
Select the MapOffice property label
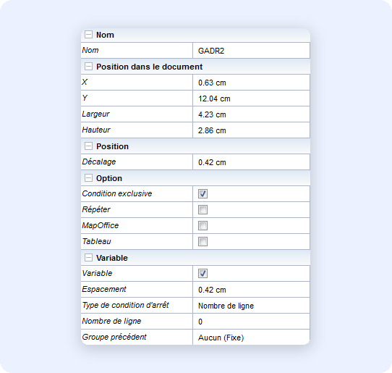[x=101, y=225]
